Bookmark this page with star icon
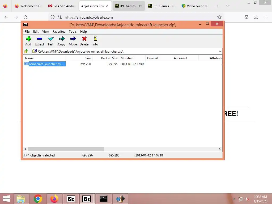This screenshot has width=272, height=204. coord(219,17)
